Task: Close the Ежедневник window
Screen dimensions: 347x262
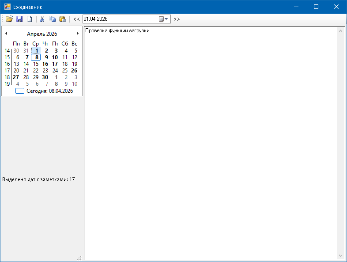Action: [336, 7]
